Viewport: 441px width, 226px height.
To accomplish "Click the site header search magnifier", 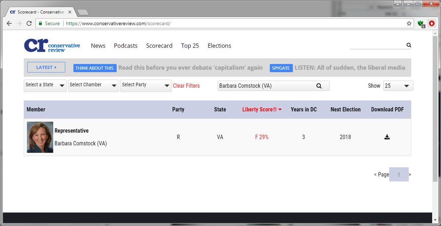I will pyautogui.click(x=409, y=45).
